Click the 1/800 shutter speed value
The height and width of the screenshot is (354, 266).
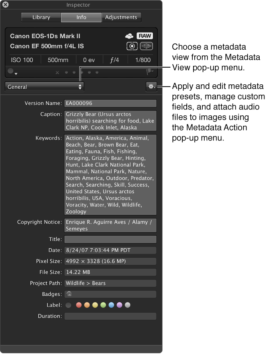point(143,60)
